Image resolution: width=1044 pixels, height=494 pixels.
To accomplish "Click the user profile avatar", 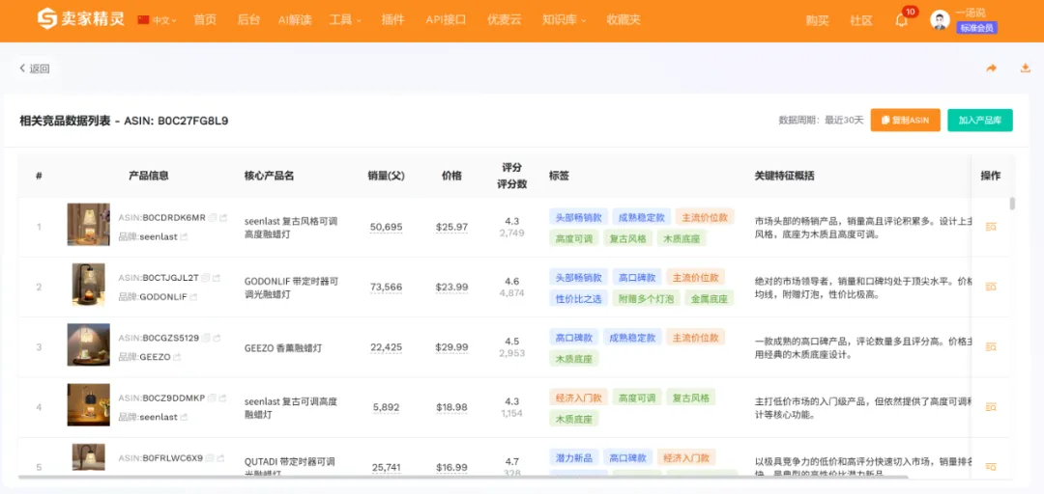I will tap(939, 20).
